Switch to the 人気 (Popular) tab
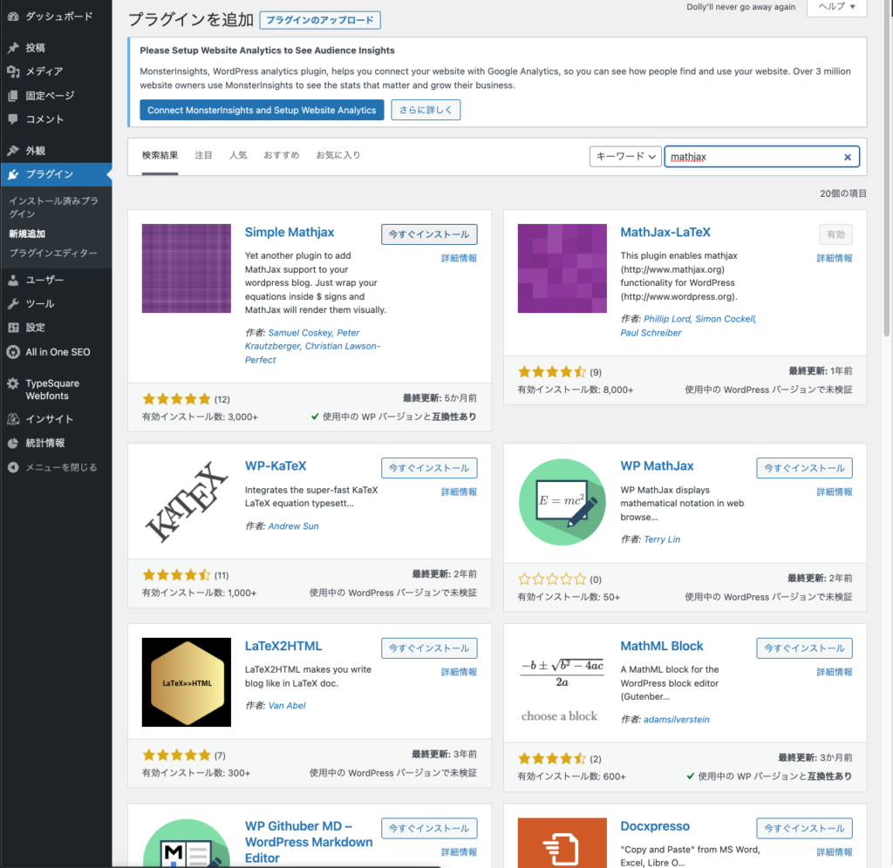The width and height of the screenshot is (893, 868). tap(238, 155)
